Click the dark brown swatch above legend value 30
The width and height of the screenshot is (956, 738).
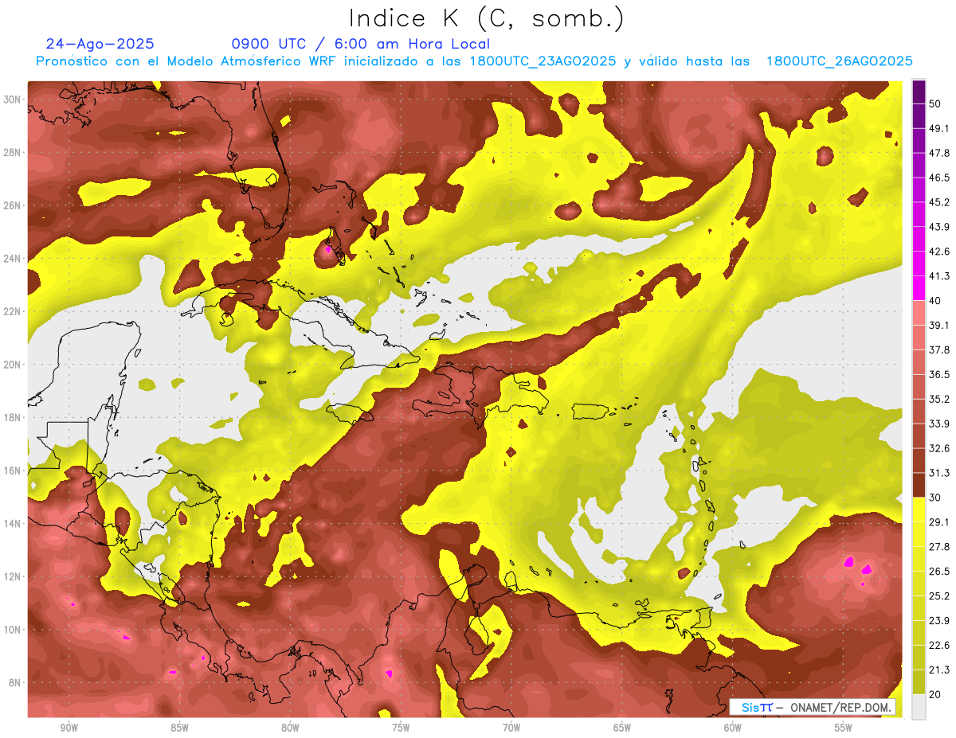point(919,485)
